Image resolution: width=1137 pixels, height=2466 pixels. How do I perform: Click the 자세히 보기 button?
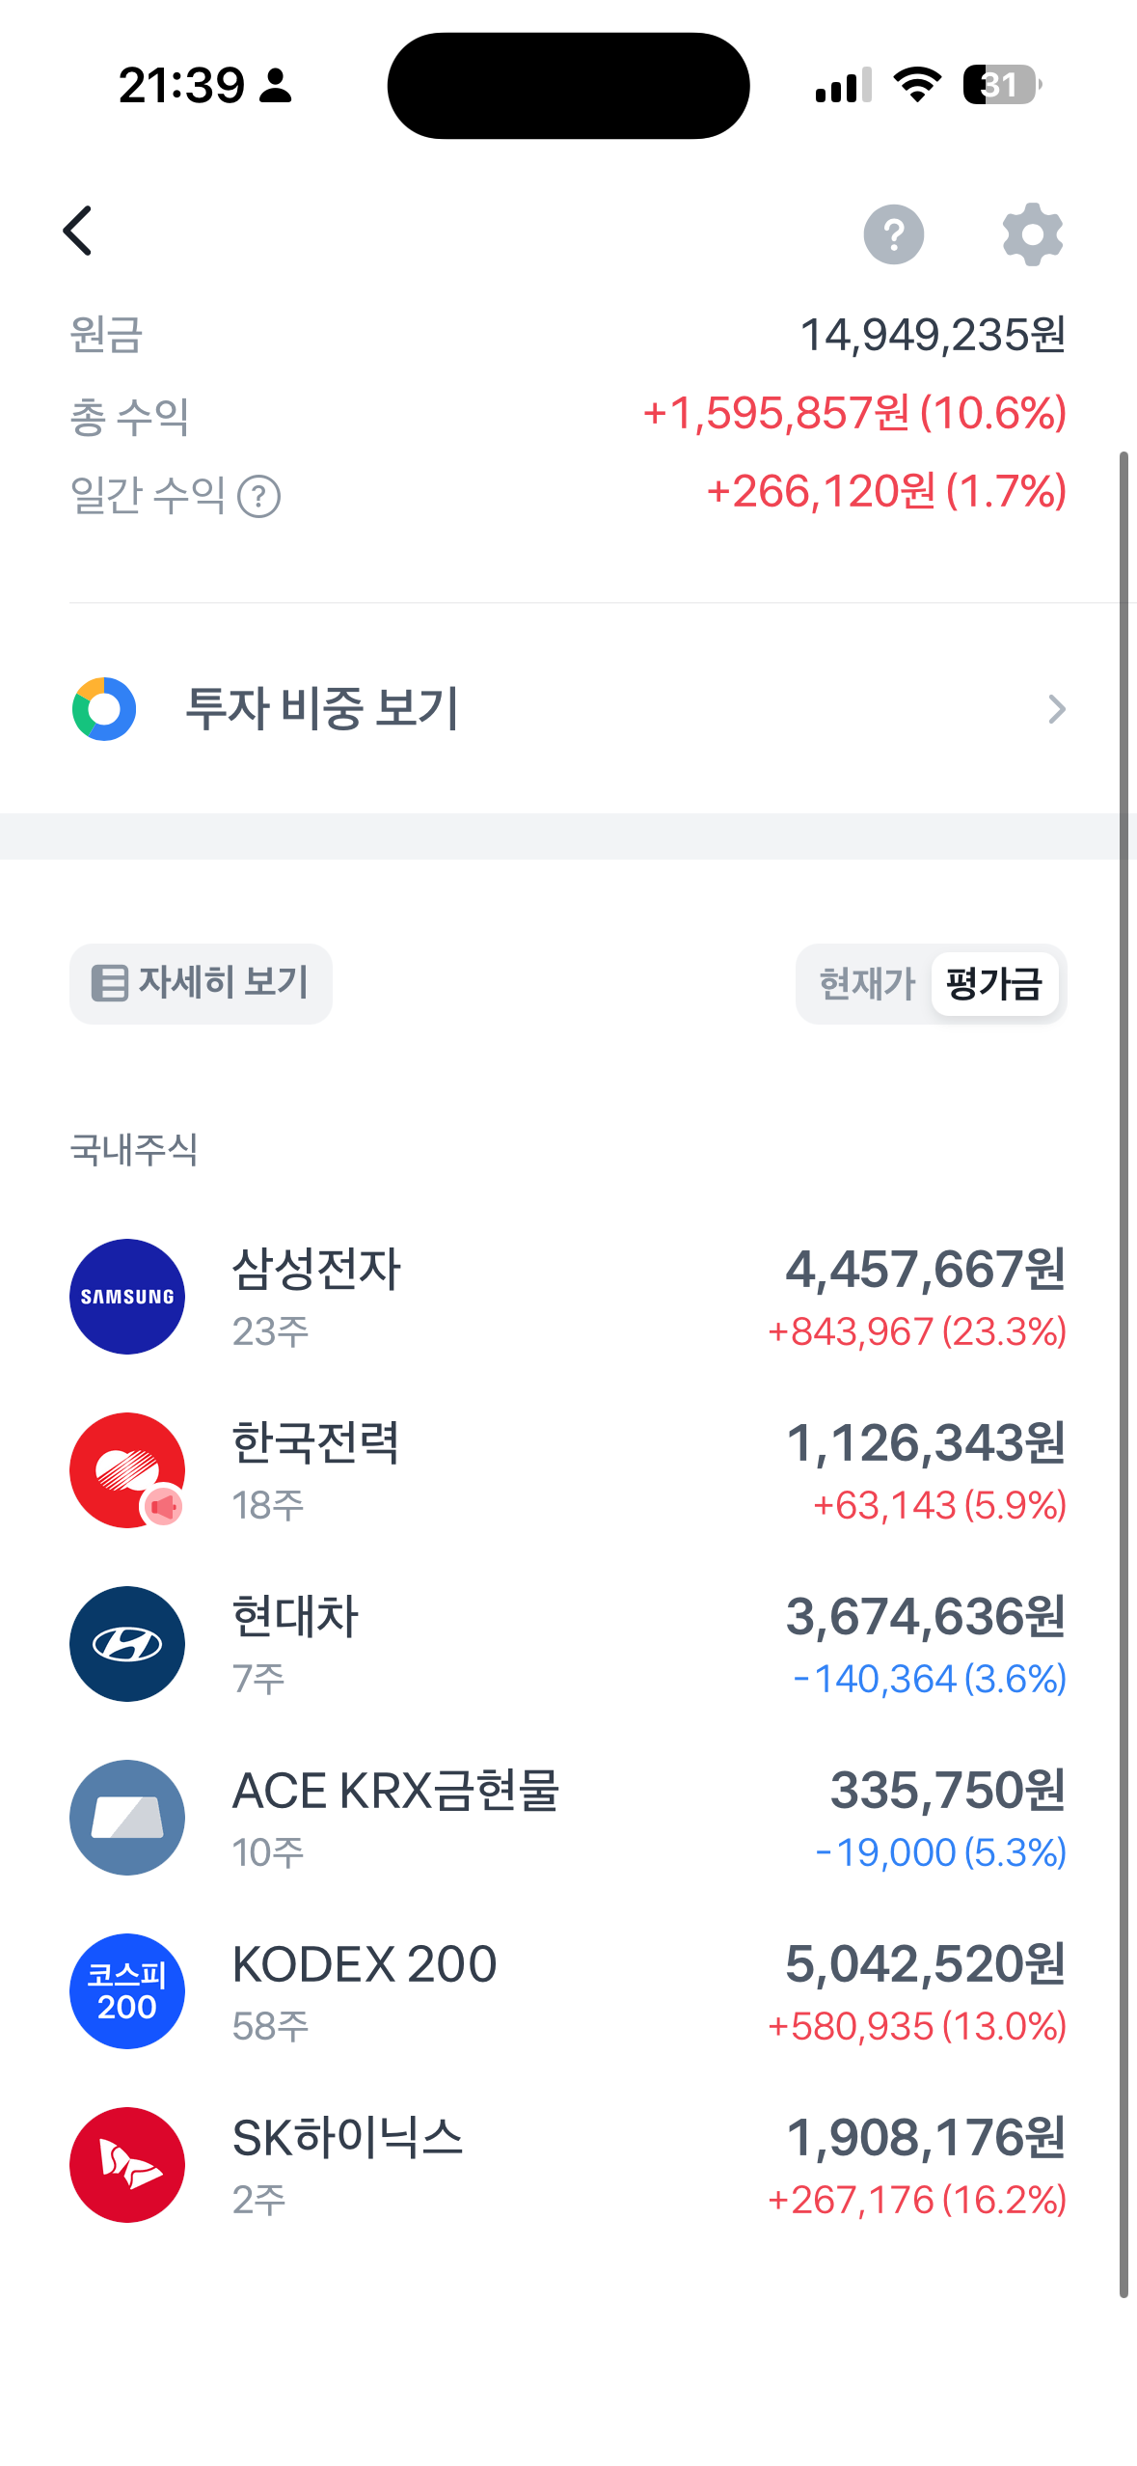(201, 984)
